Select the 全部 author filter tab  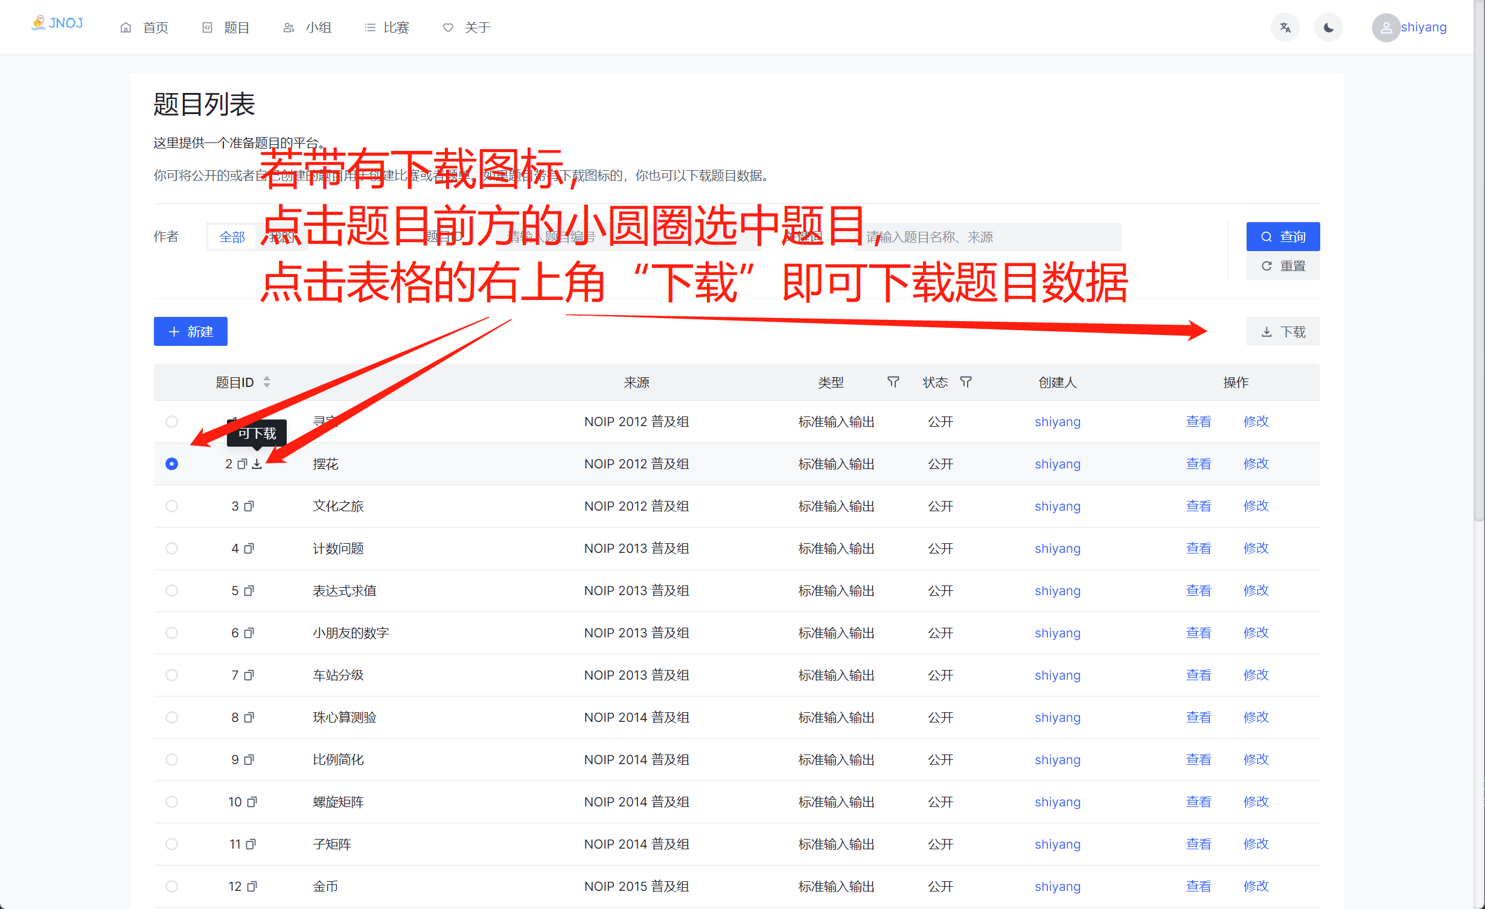tap(232, 237)
